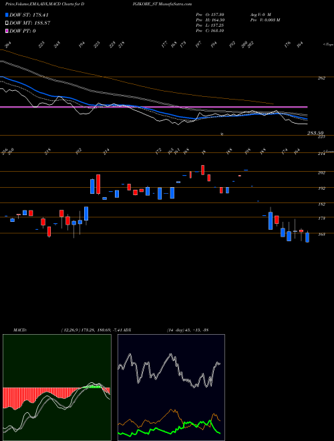Click the Pre V: 0.003 M value

point(265,20)
